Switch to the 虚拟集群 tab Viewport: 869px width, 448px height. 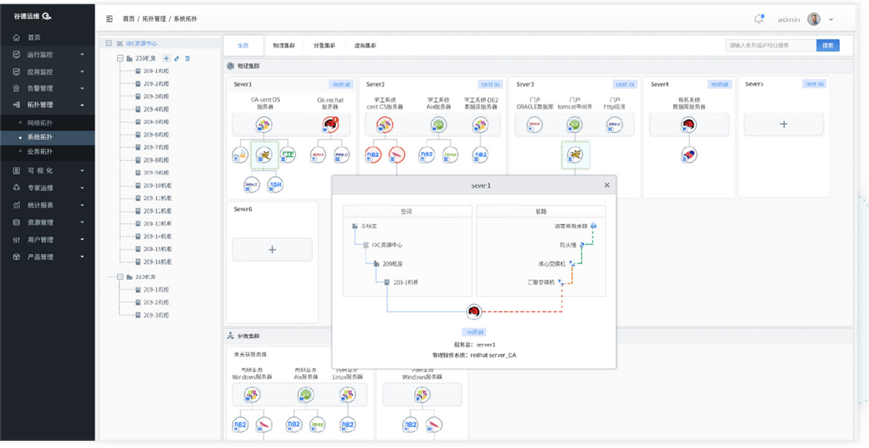(365, 45)
